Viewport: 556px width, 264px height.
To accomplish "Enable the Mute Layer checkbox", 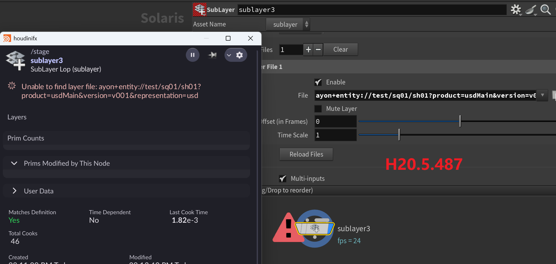I will click(x=318, y=109).
